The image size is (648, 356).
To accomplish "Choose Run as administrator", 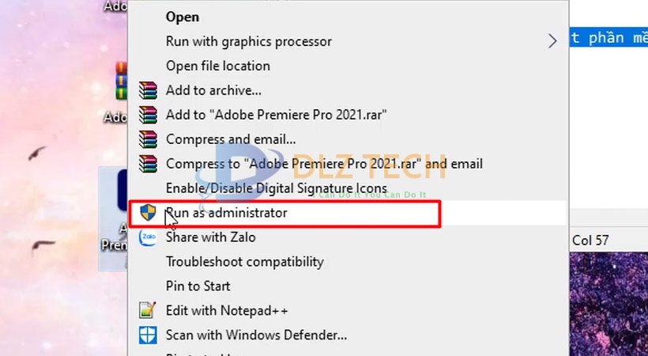I will [x=226, y=213].
